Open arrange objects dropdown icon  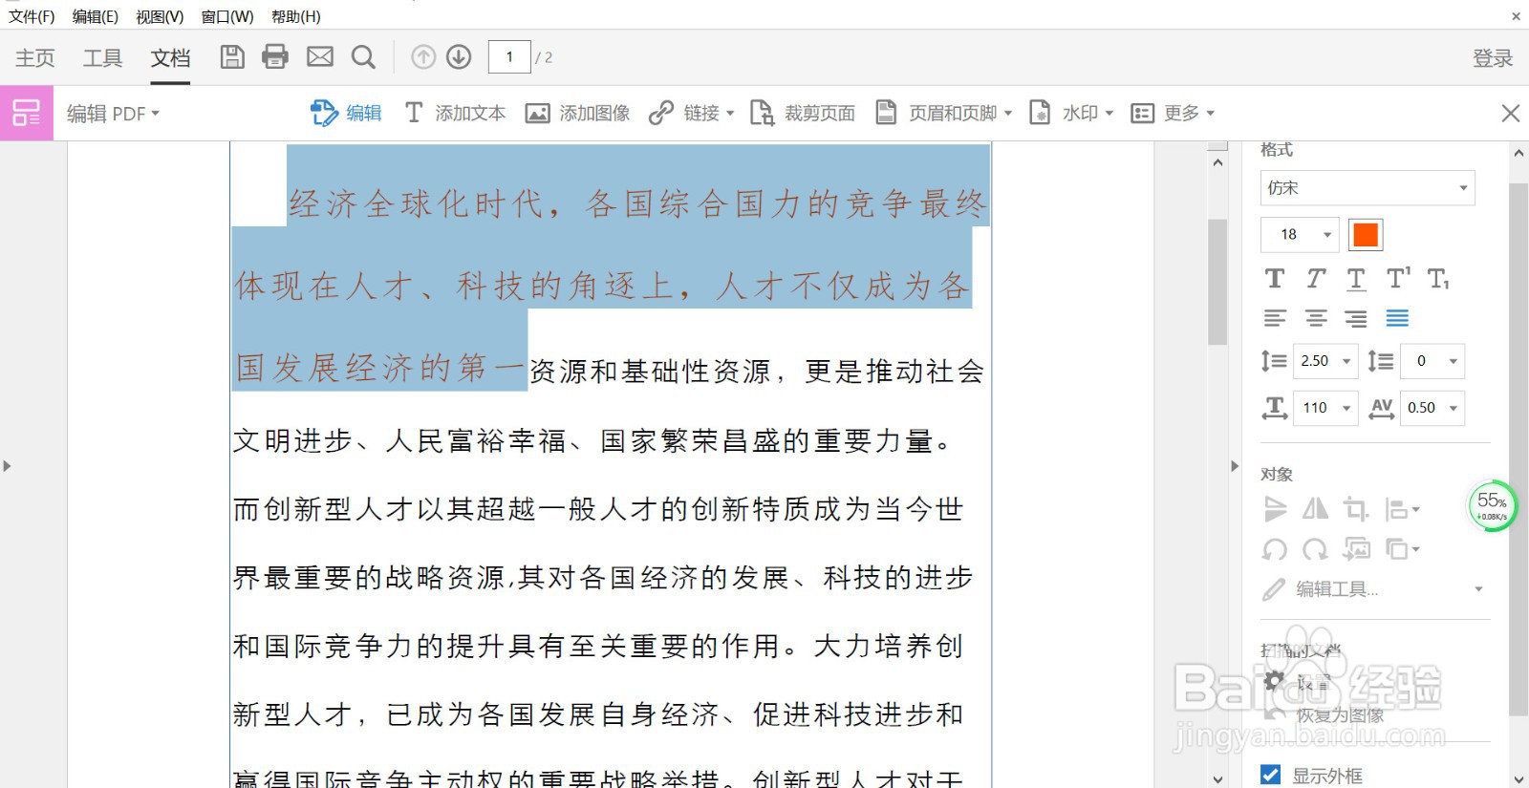point(1402,549)
